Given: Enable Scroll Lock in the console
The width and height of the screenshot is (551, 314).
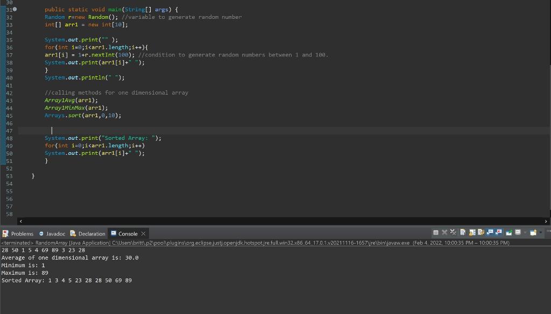Looking at the screenshot, I should 471,233.
